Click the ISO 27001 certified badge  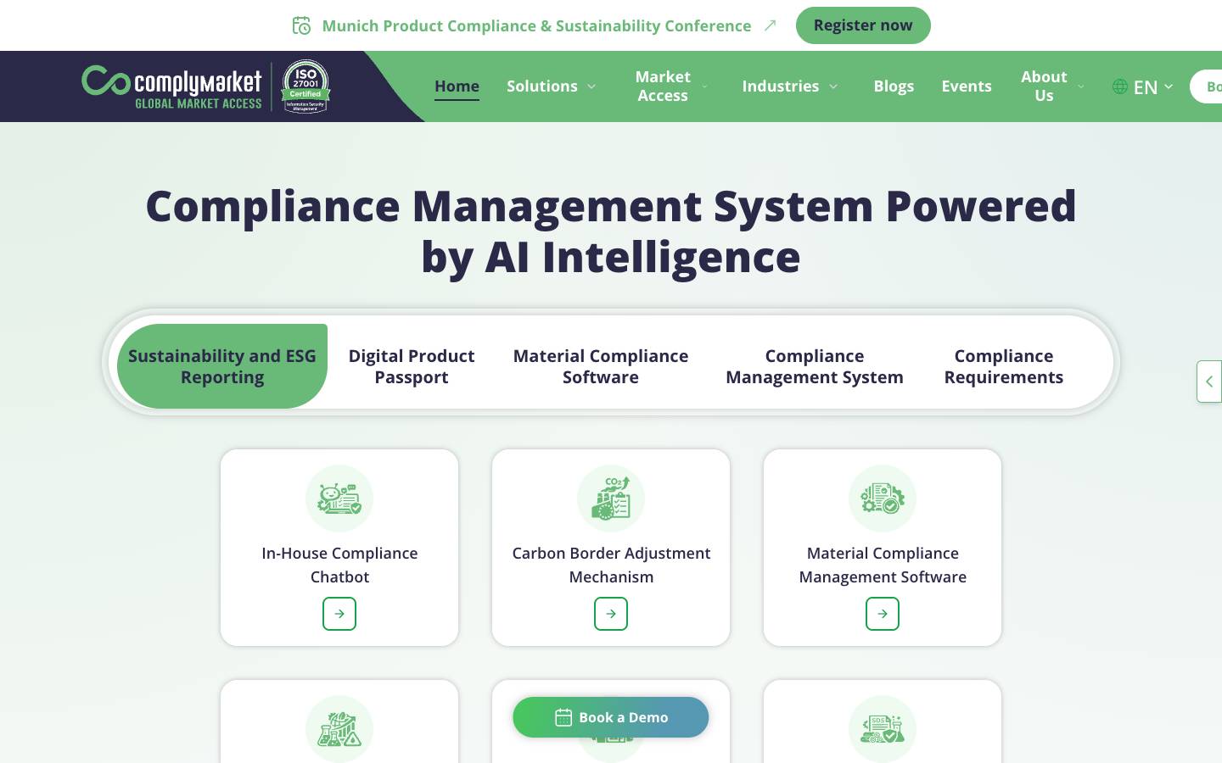305,86
